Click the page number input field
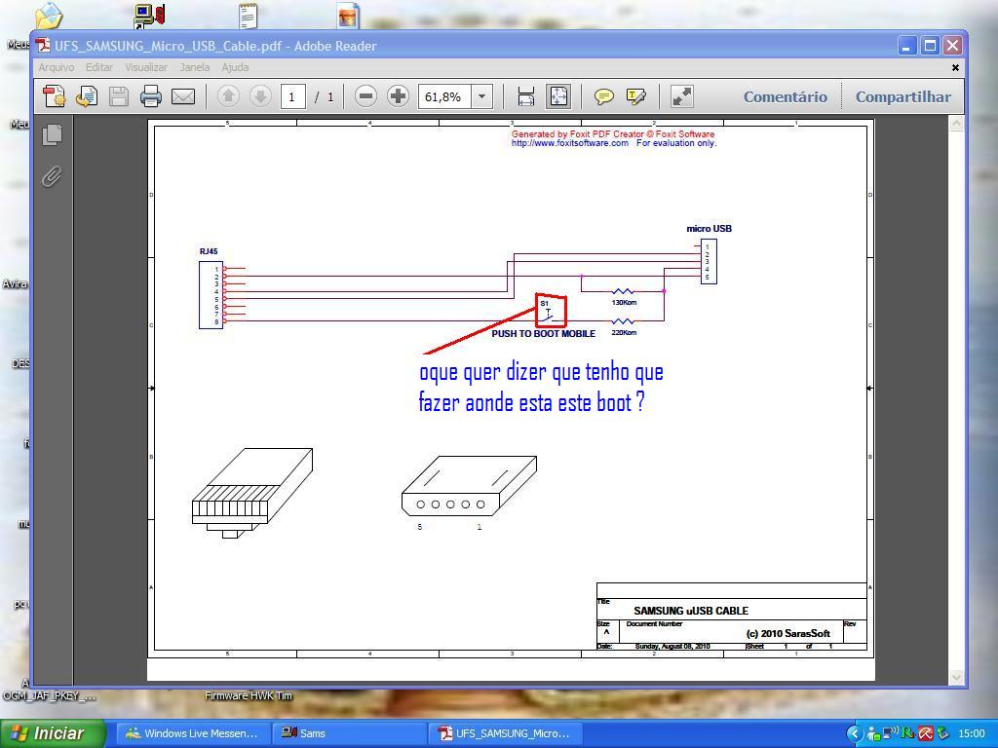998x748 pixels. (292, 96)
